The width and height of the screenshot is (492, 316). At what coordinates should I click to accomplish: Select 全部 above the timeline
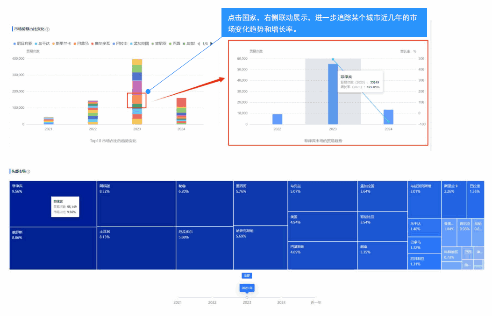(x=247, y=276)
